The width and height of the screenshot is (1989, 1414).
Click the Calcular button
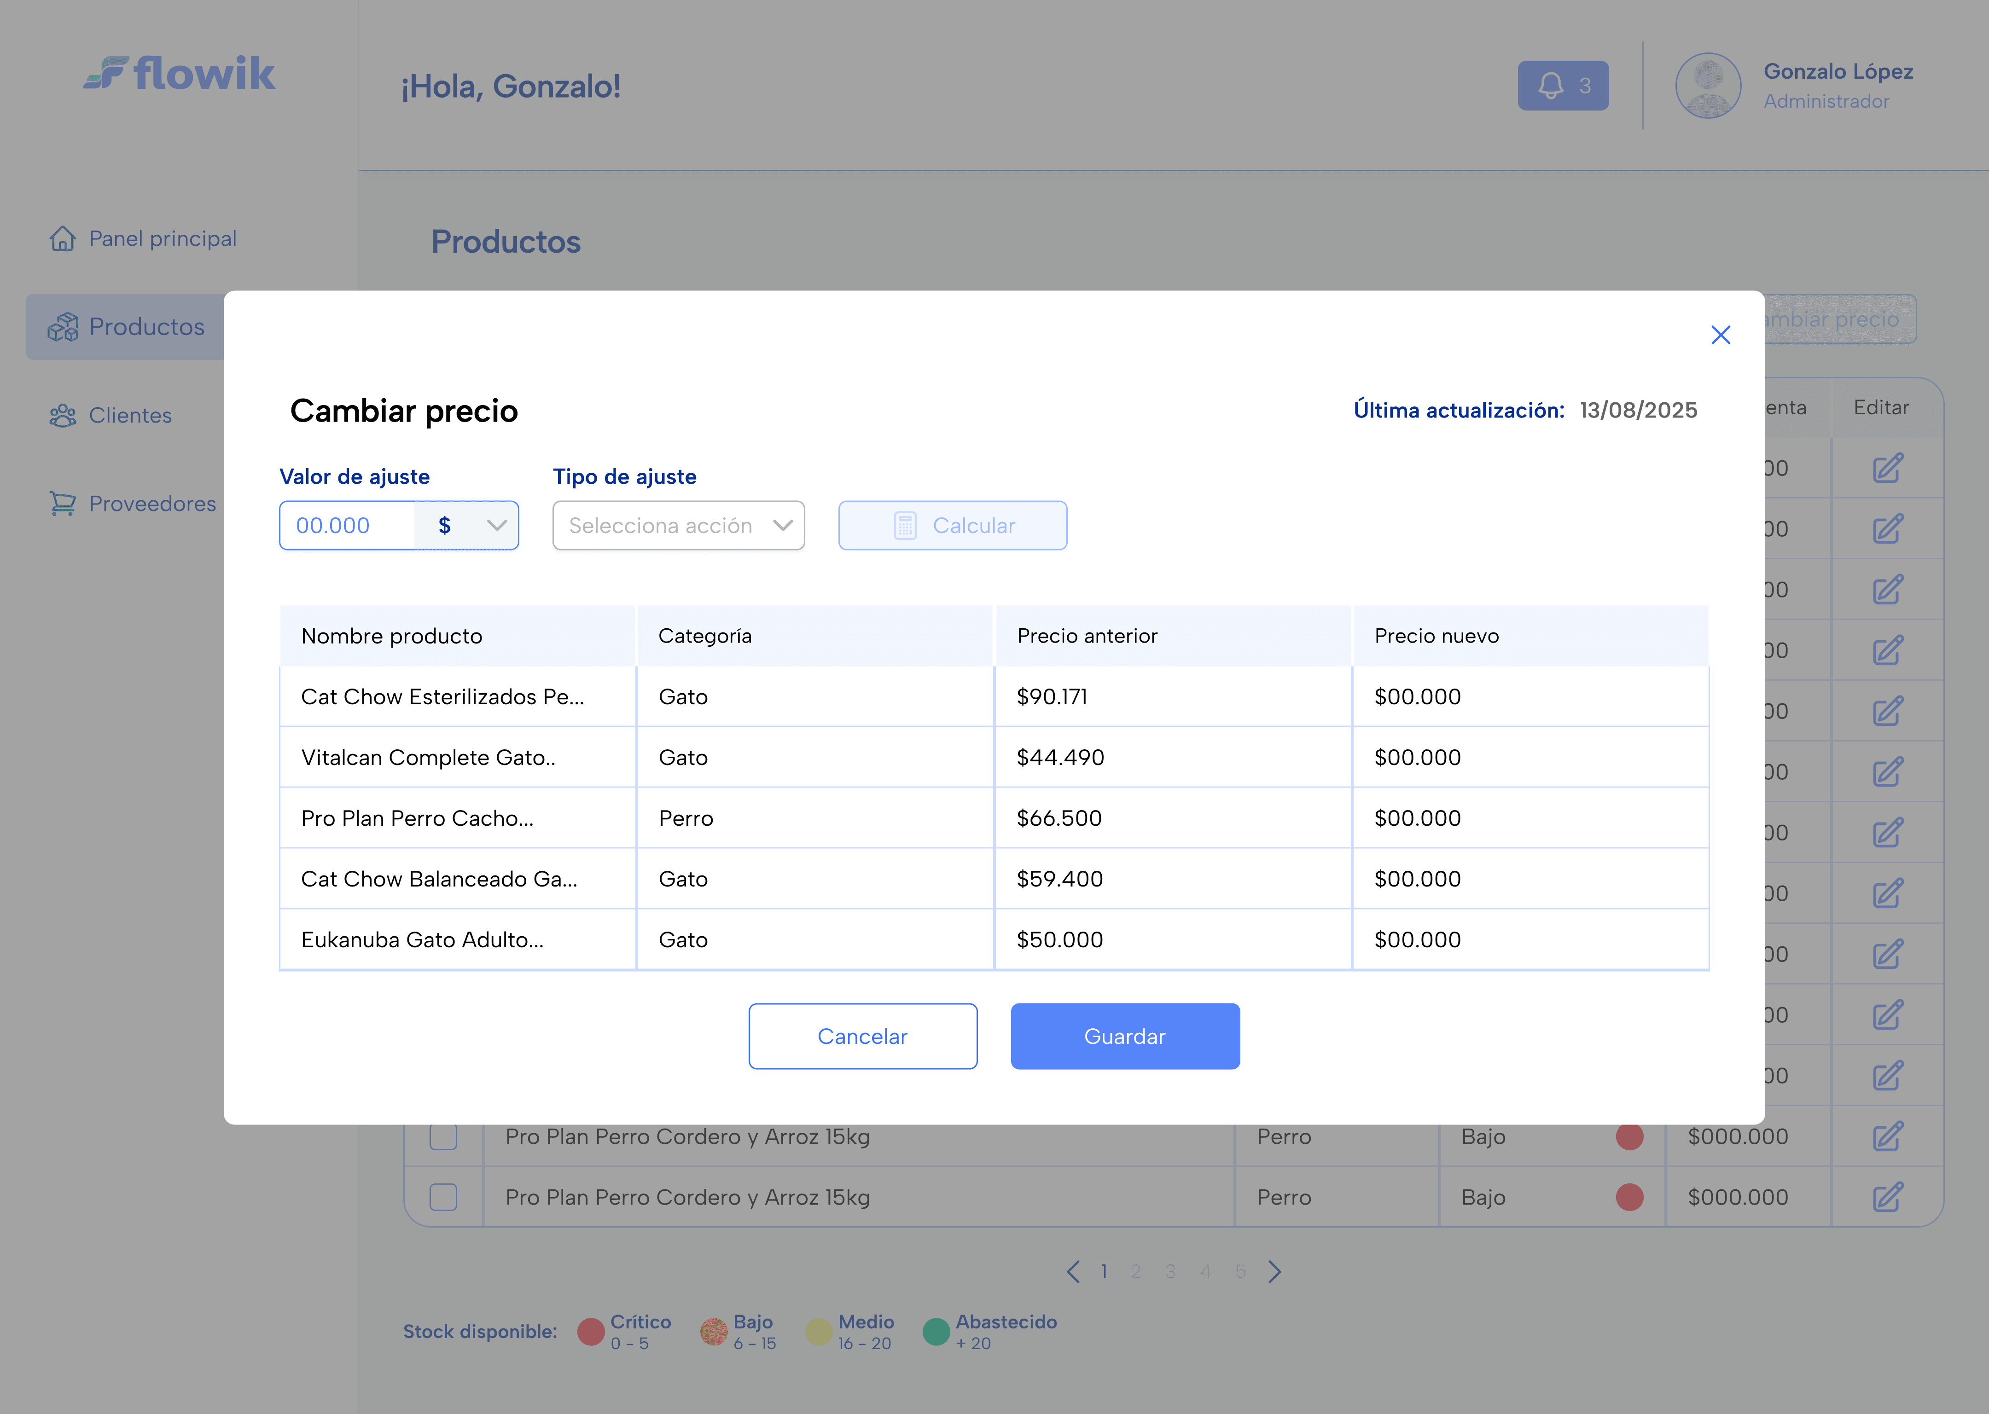pyautogui.click(x=952, y=525)
